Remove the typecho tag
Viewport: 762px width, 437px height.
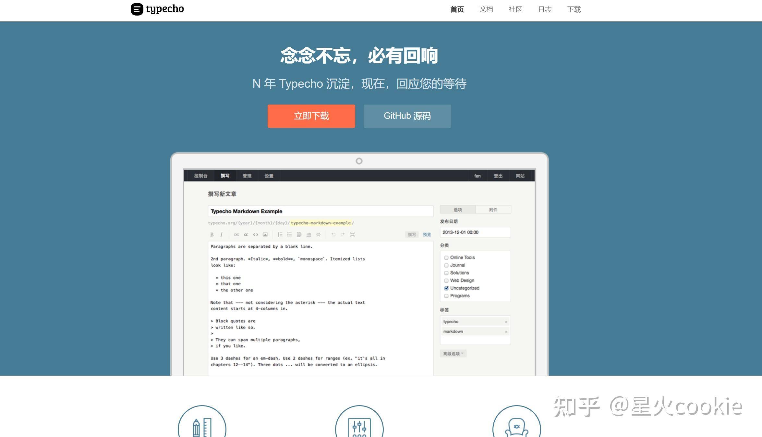[x=506, y=322]
